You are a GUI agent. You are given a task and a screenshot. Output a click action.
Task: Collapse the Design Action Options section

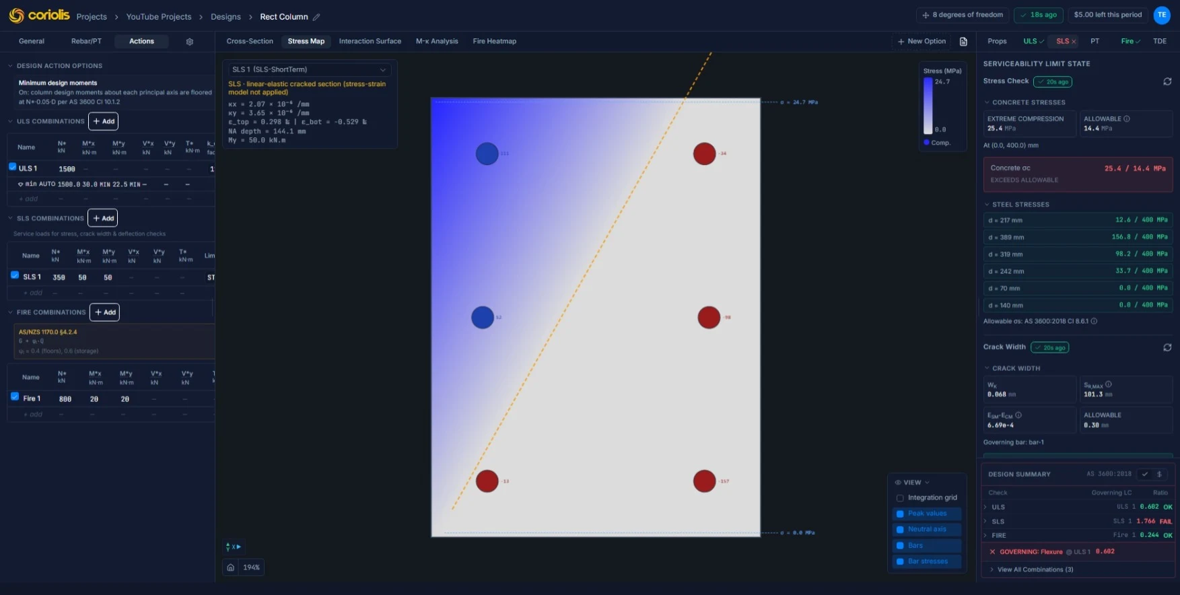click(10, 66)
